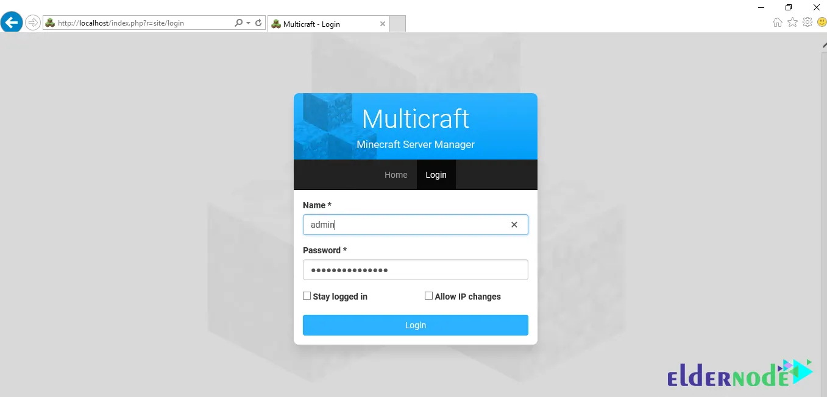Minimize the browser window
Viewport: 827px width, 397px height.
pos(762,7)
